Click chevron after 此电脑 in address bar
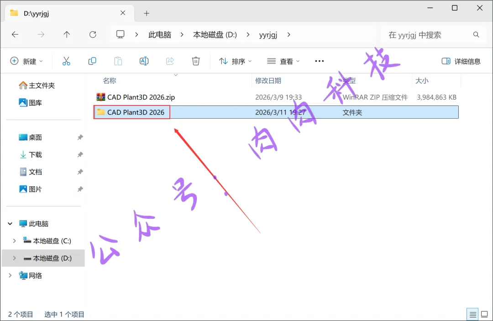Image resolution: width=493 pixels, height=321 pixels. pyautogui.click(x=182, y=35)
